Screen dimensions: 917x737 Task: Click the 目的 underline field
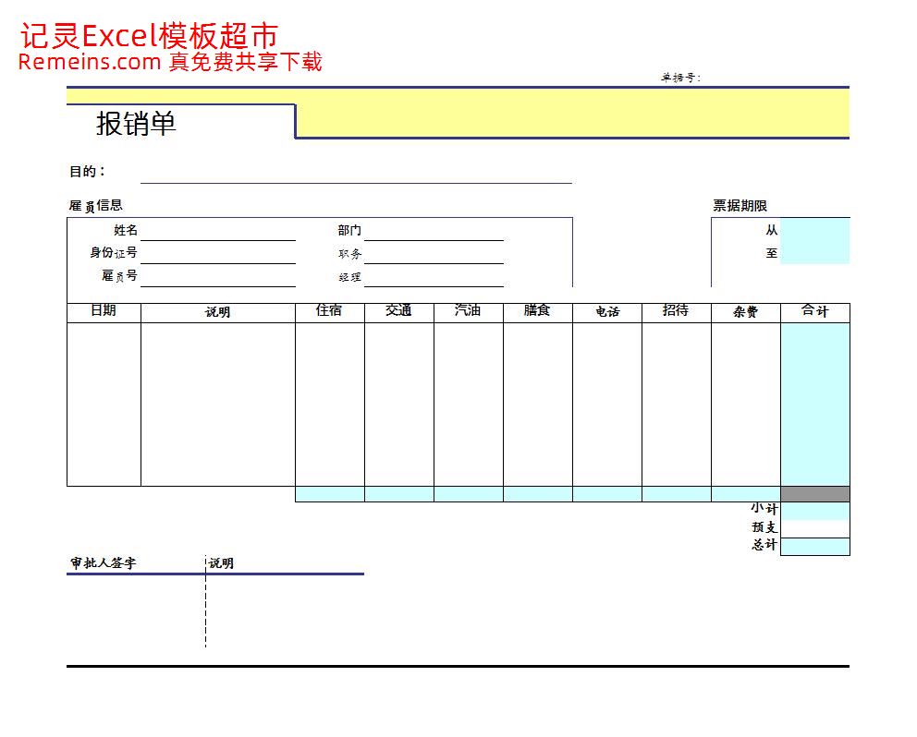pyautogui.click(x=356, y=174)
